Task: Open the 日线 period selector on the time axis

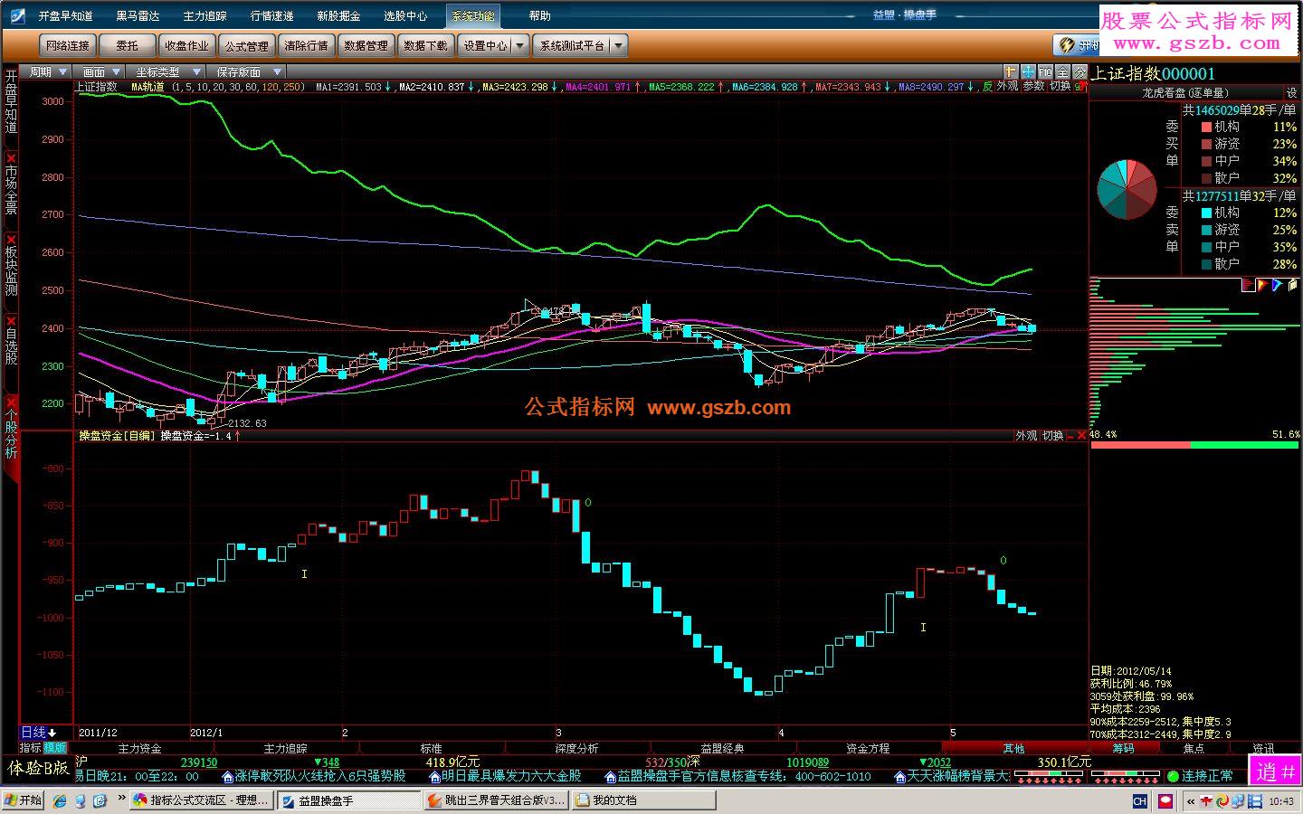Action: (38, 733)
